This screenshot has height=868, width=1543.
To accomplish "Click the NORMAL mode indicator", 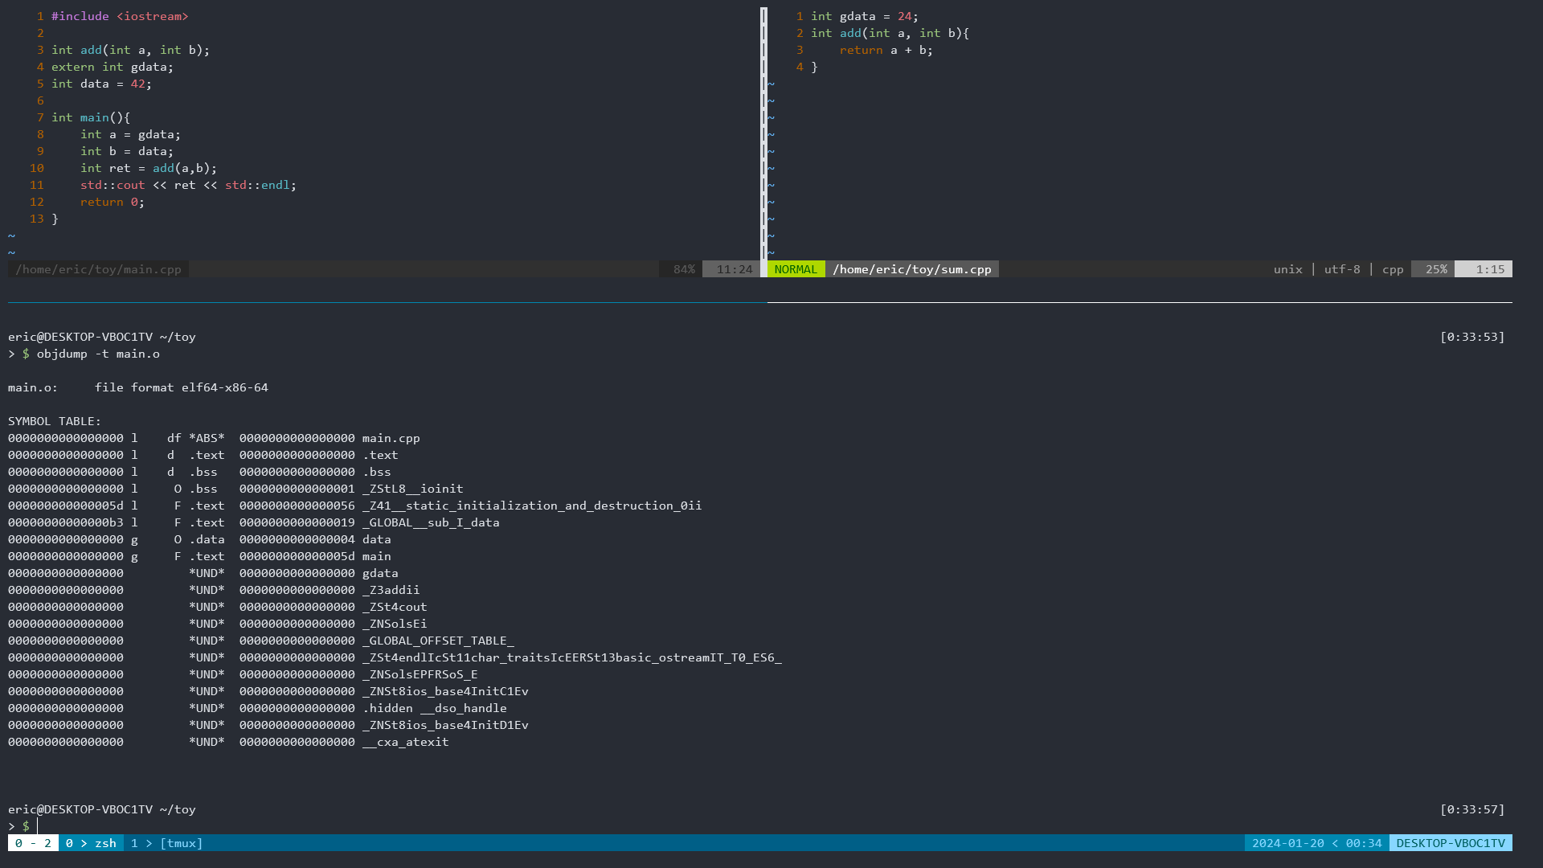I will click(x=796, y=269).
